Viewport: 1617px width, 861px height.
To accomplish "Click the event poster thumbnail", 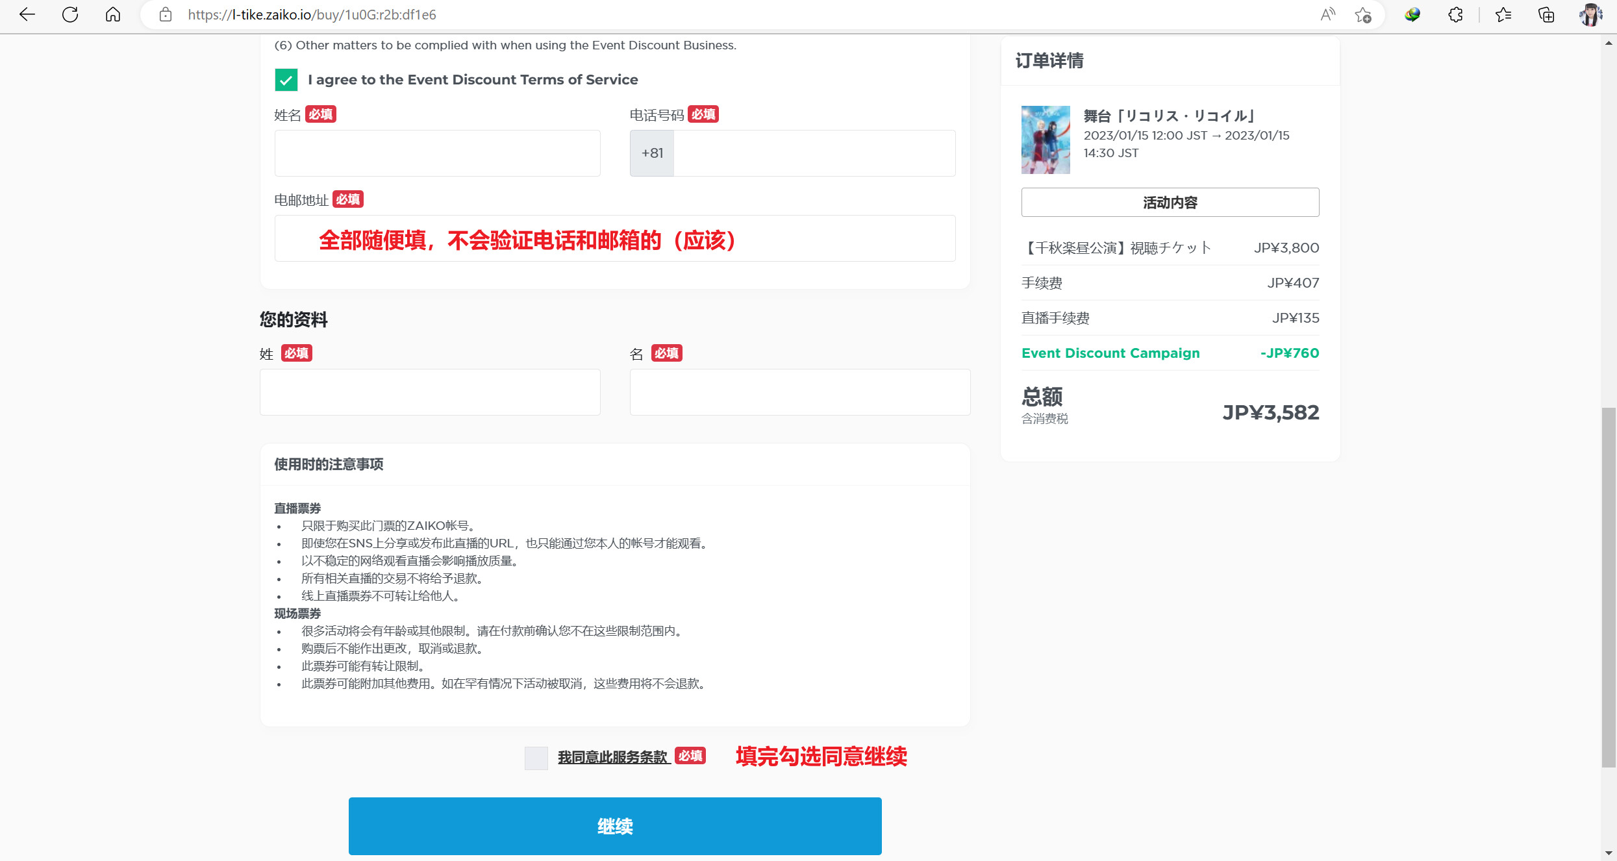I will (x=1045, y=140).
